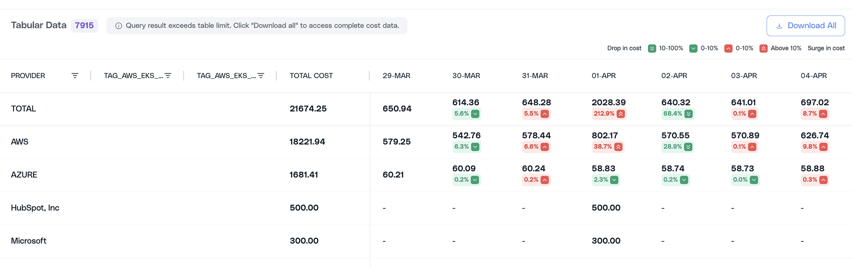Click the 68.4% drop badge on 02-APR total
This screenshot has height=267, width=852.
(x=678, y=114)
